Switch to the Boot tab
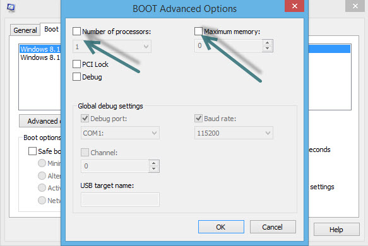This screenshot has width=368, height=246. [x=51, y=29]
